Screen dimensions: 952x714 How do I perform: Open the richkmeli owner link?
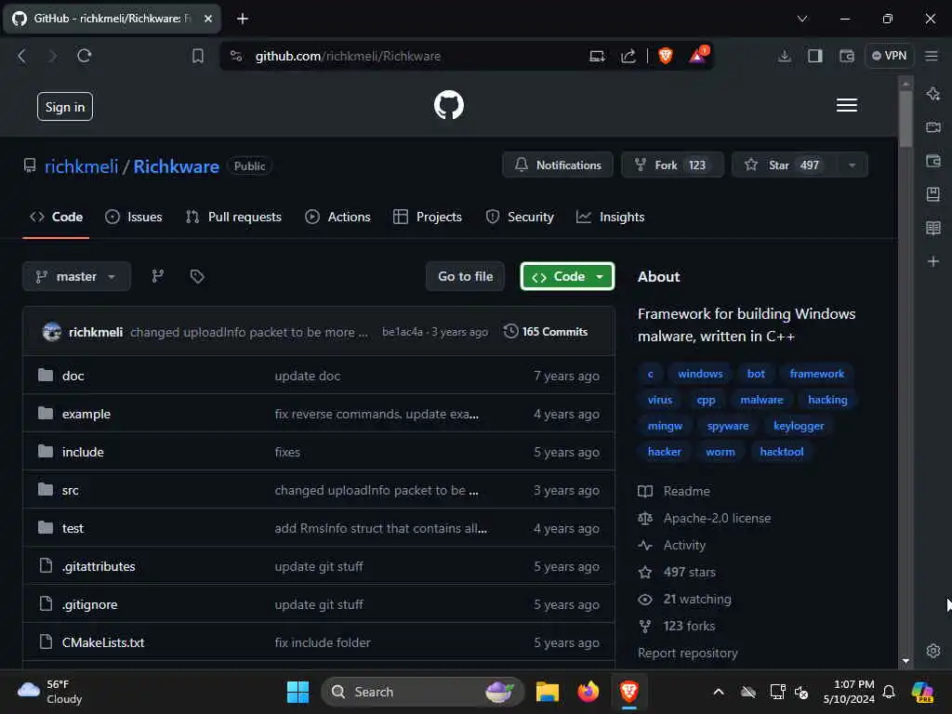click(82, 166)
